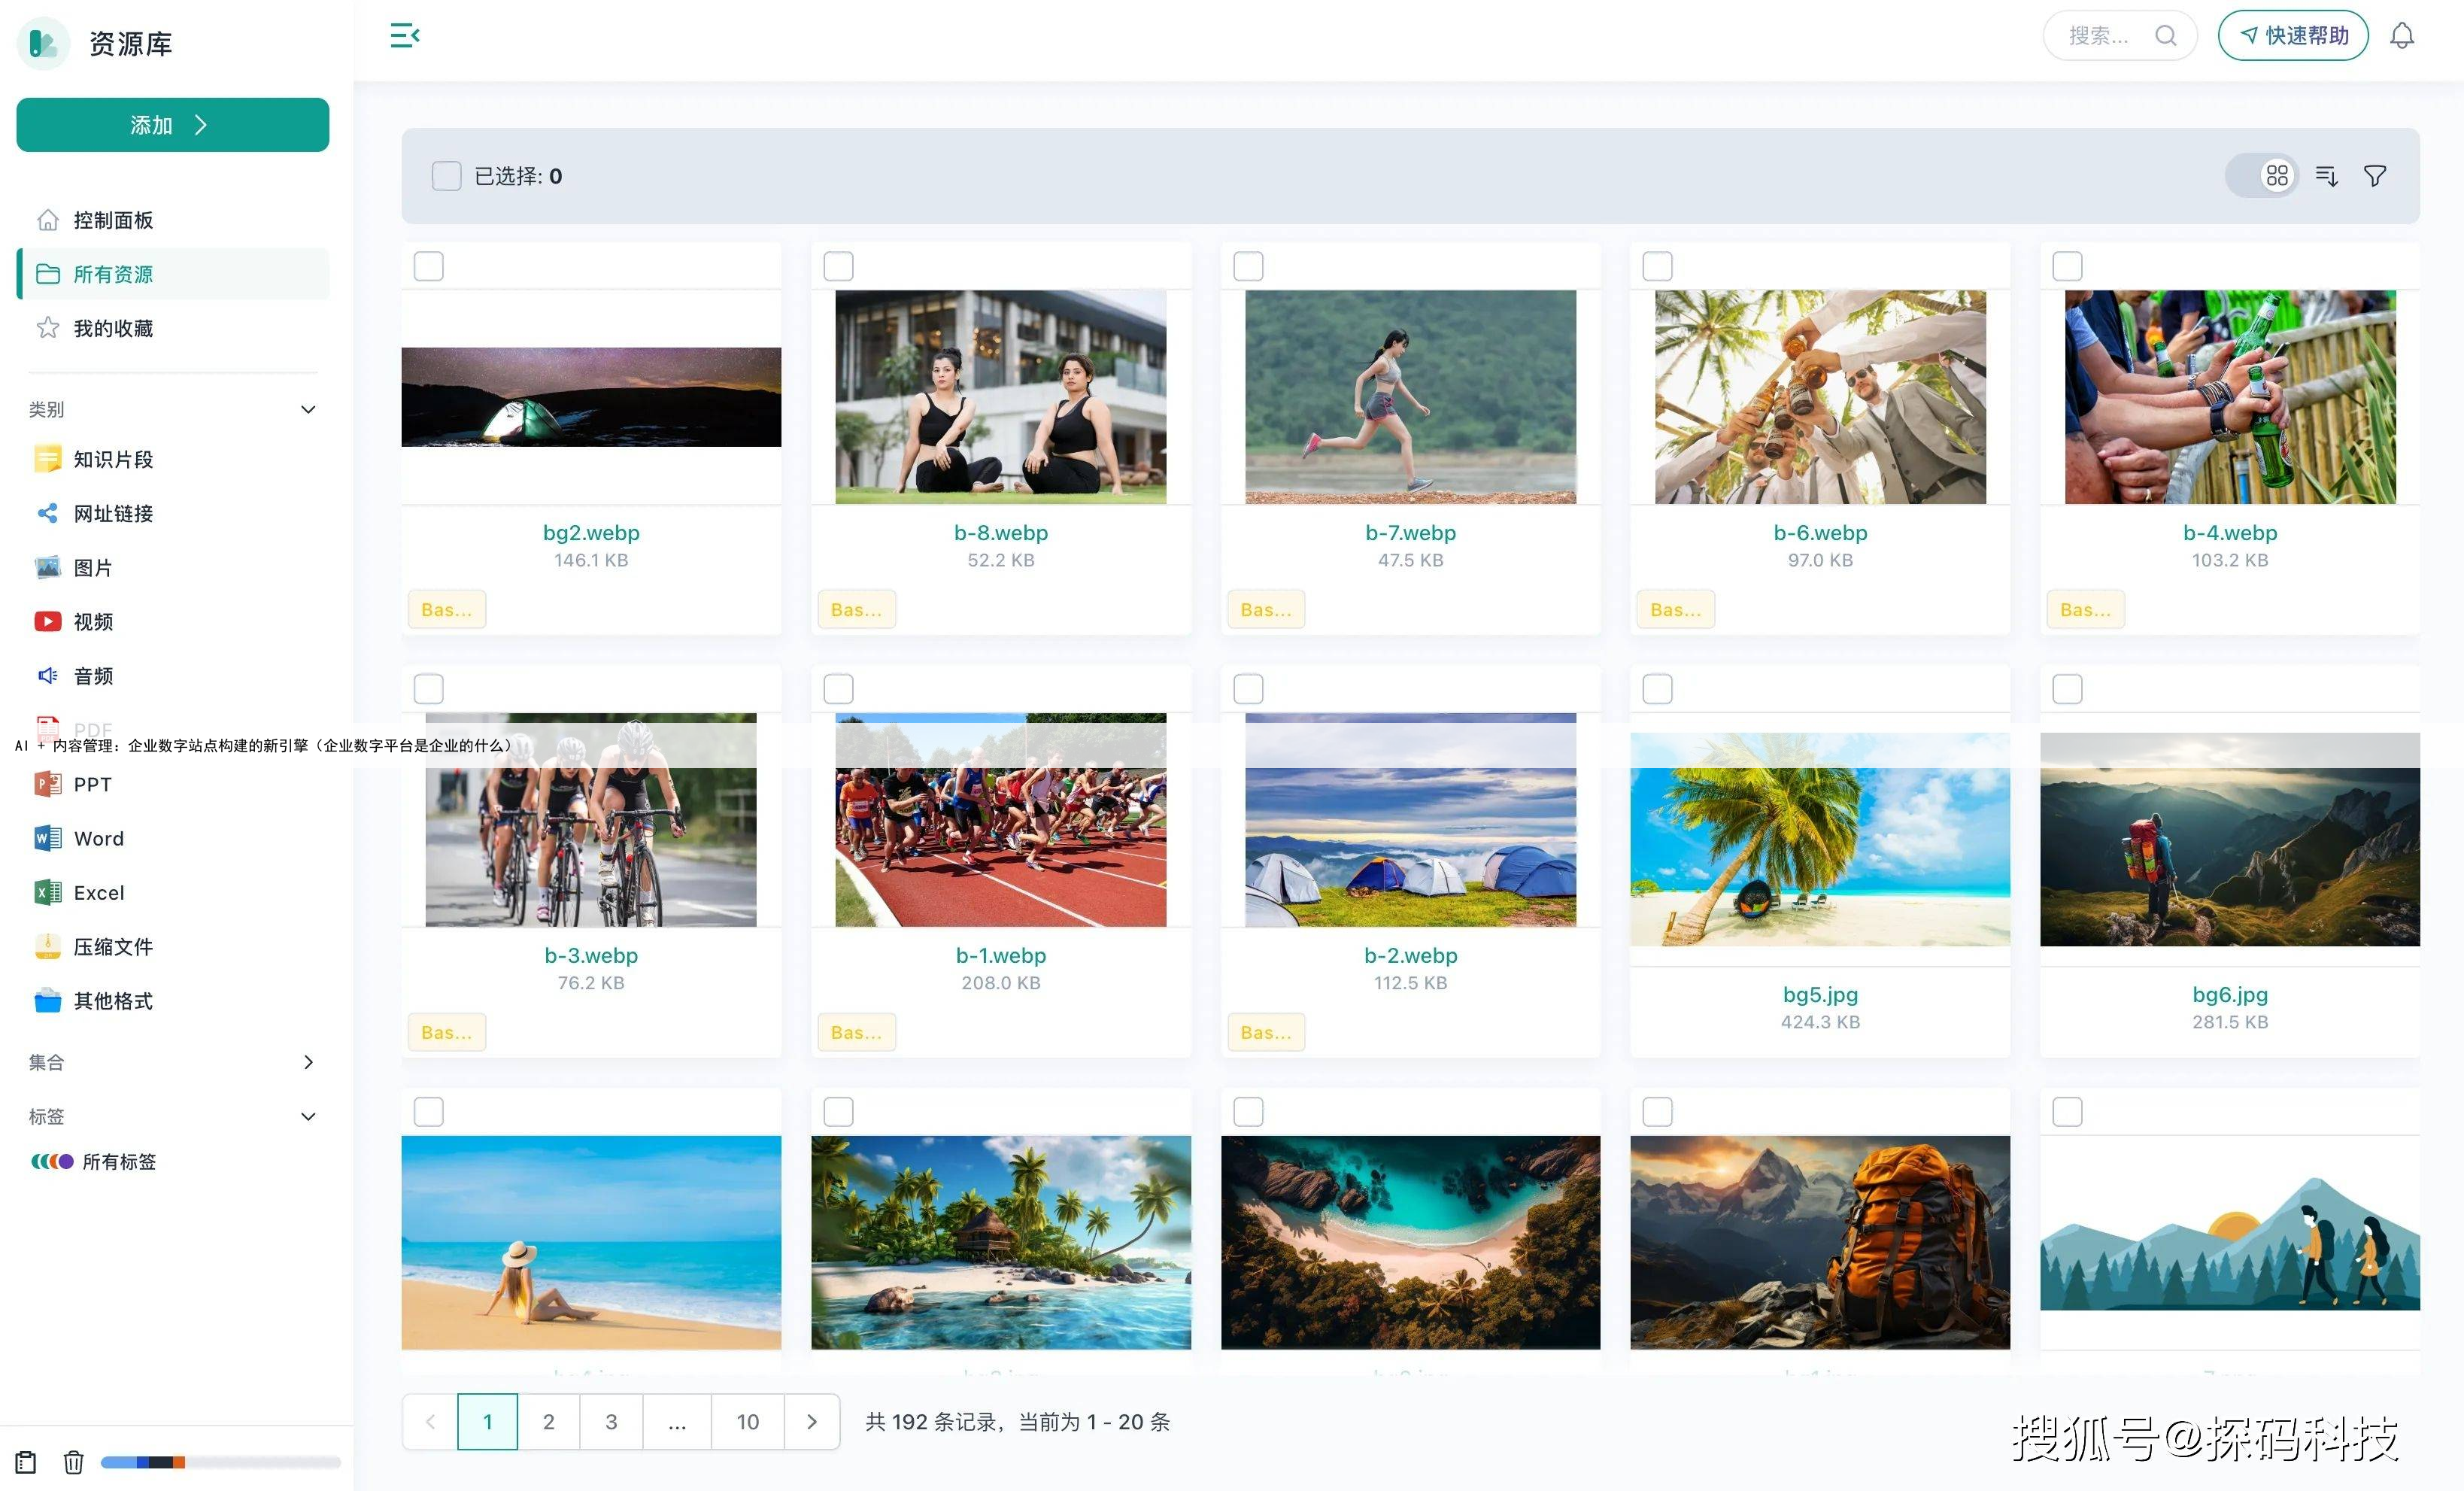
Task: Click the storage usage bar
Action: 220,1462
